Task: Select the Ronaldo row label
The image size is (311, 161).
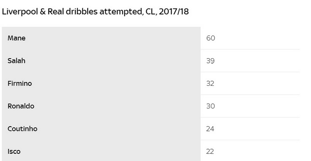Action: pos(21,106)
